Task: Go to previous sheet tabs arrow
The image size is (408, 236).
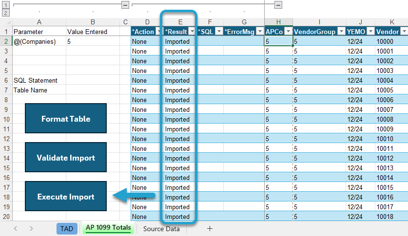Action: coord(16,229)
